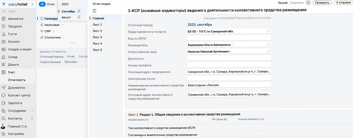The height and width of the screenshot is (138, 353).
Task: Open the Шахматка section icon
Action: point(4,19)
